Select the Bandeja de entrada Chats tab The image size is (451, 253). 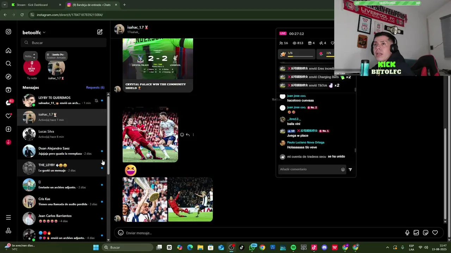(x=92, y=5)
